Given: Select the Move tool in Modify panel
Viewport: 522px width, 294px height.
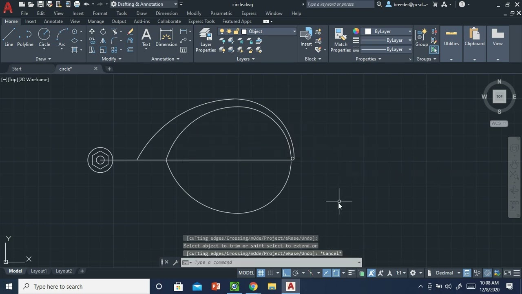Looking at the screenshot, I should tap(92, 31).
